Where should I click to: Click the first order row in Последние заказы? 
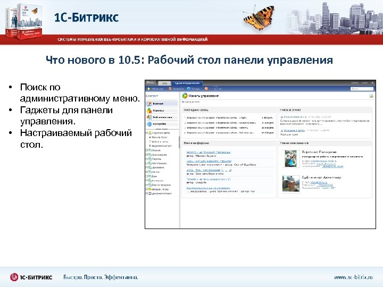click(229, 117)
